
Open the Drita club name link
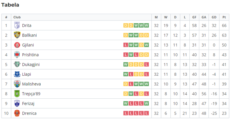point(27,25)
